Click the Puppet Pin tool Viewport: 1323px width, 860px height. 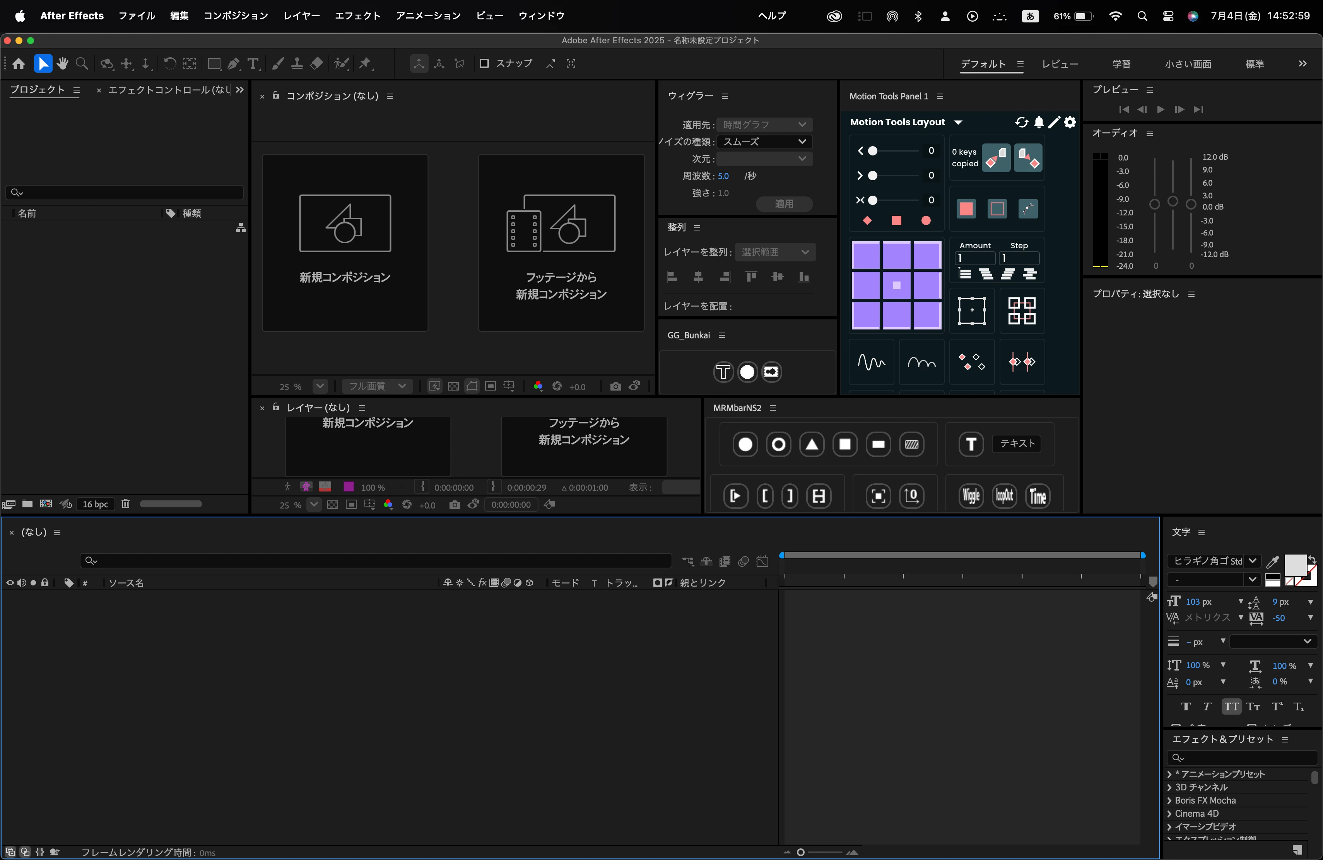click(365, 64)
